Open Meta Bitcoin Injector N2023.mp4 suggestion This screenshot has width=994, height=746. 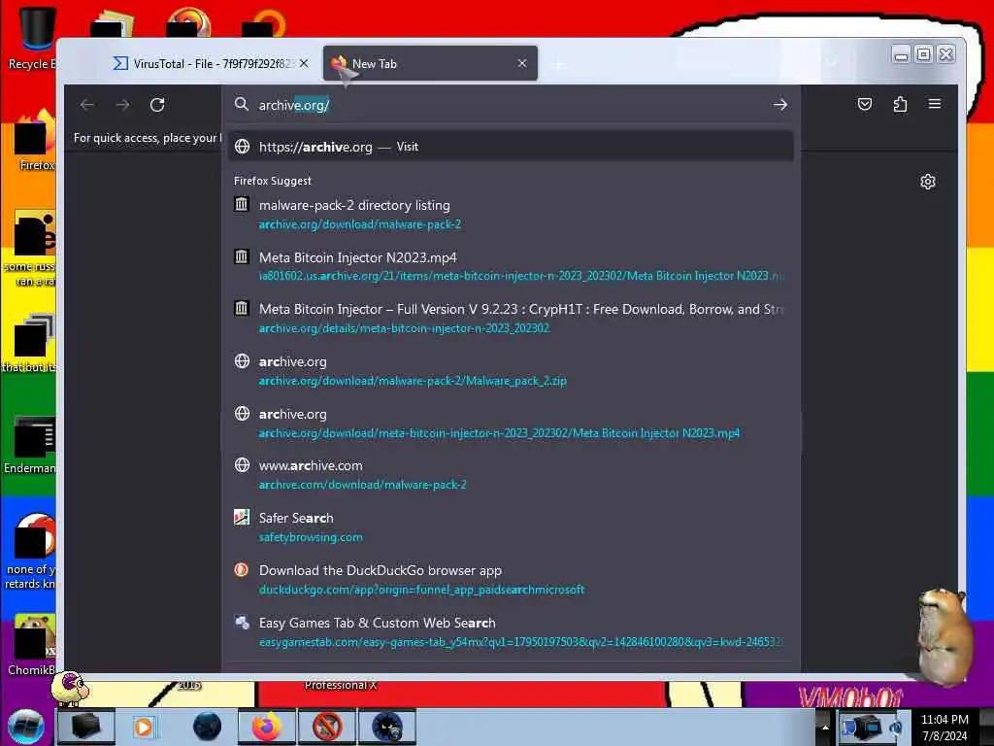[511, 266]
